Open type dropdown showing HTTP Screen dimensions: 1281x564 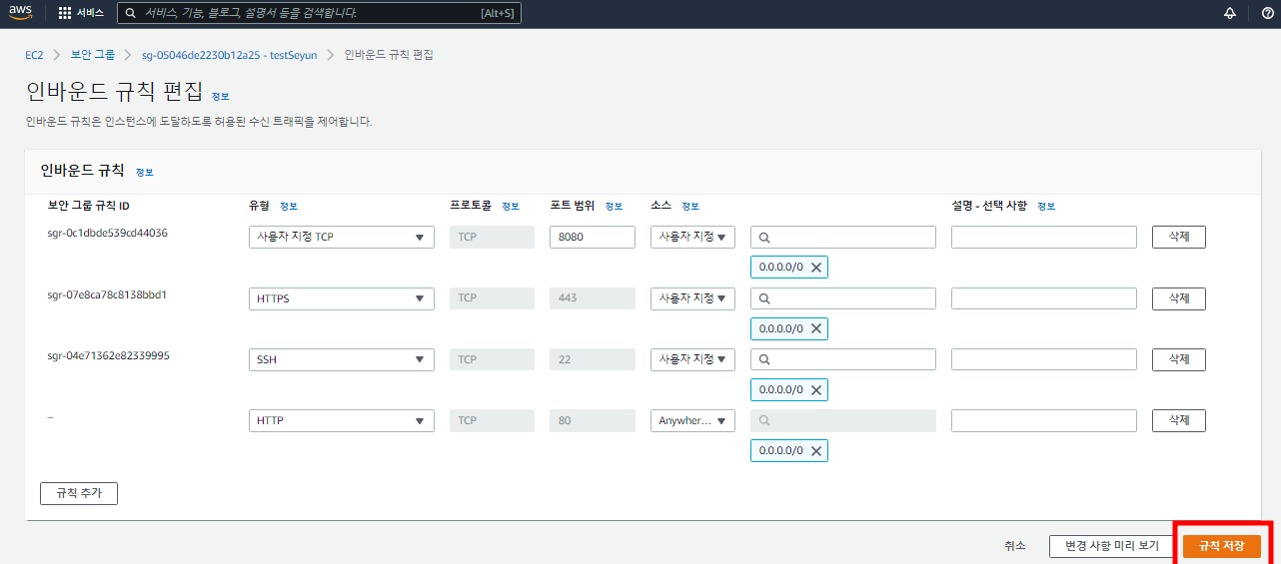pyautogui.click(x=342, y=421)
